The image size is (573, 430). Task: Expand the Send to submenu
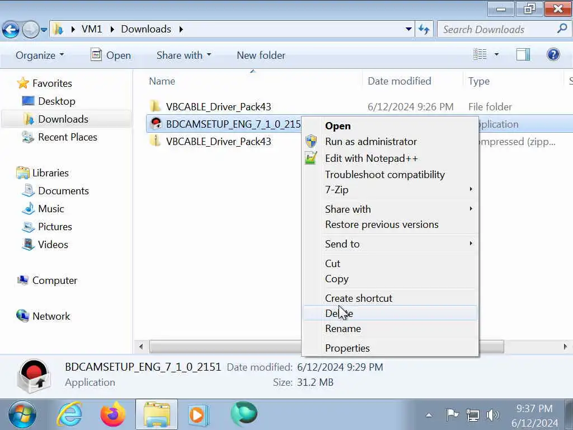[390, 244]
